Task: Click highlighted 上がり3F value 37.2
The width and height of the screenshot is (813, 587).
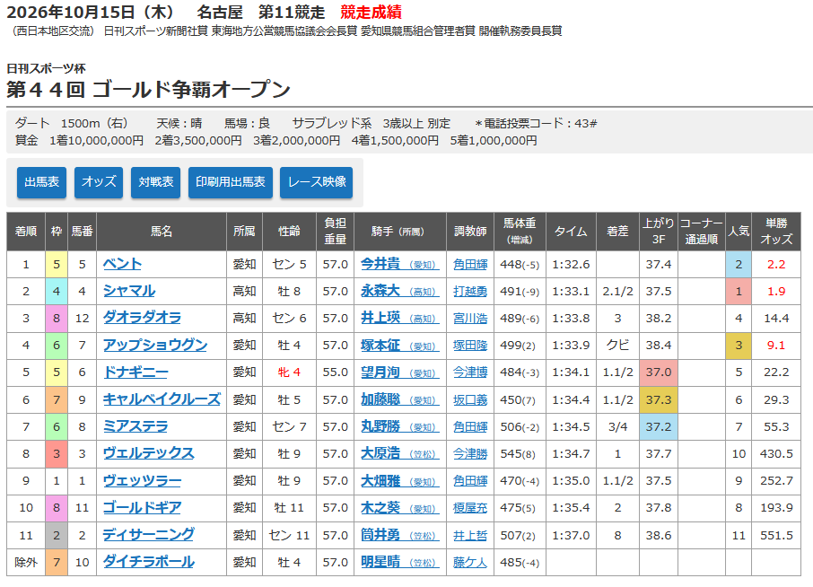Action: 659,426
